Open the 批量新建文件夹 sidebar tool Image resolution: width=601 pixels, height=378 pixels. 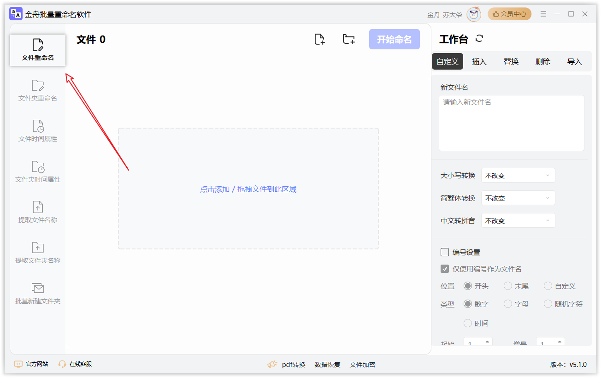point(38,294)
